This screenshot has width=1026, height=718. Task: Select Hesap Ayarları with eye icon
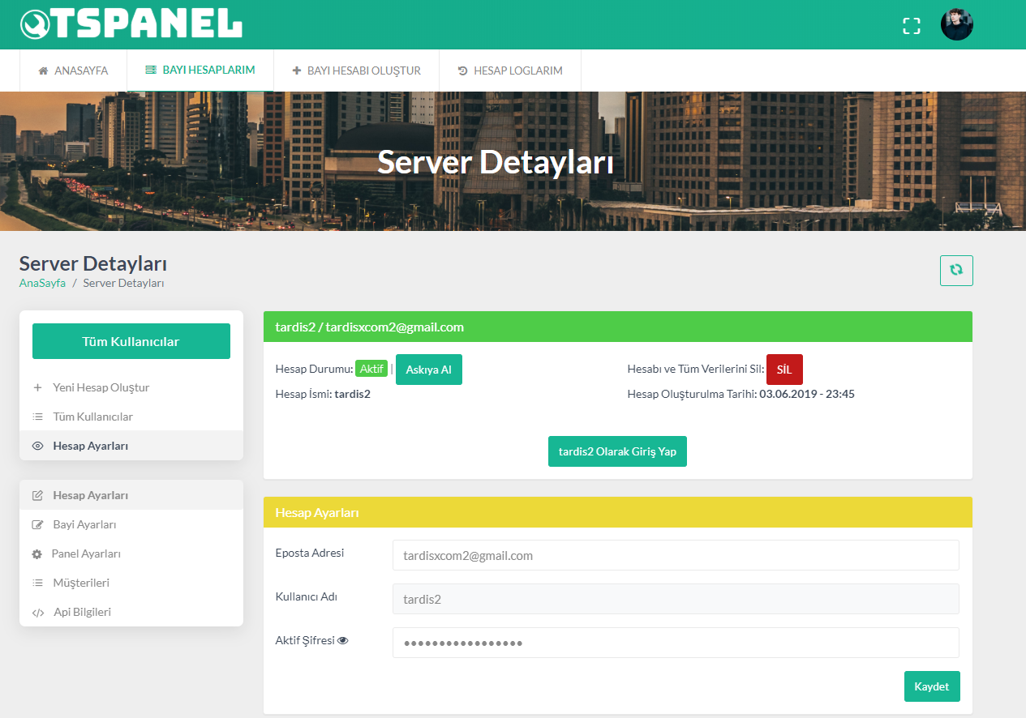coord(131,446)
